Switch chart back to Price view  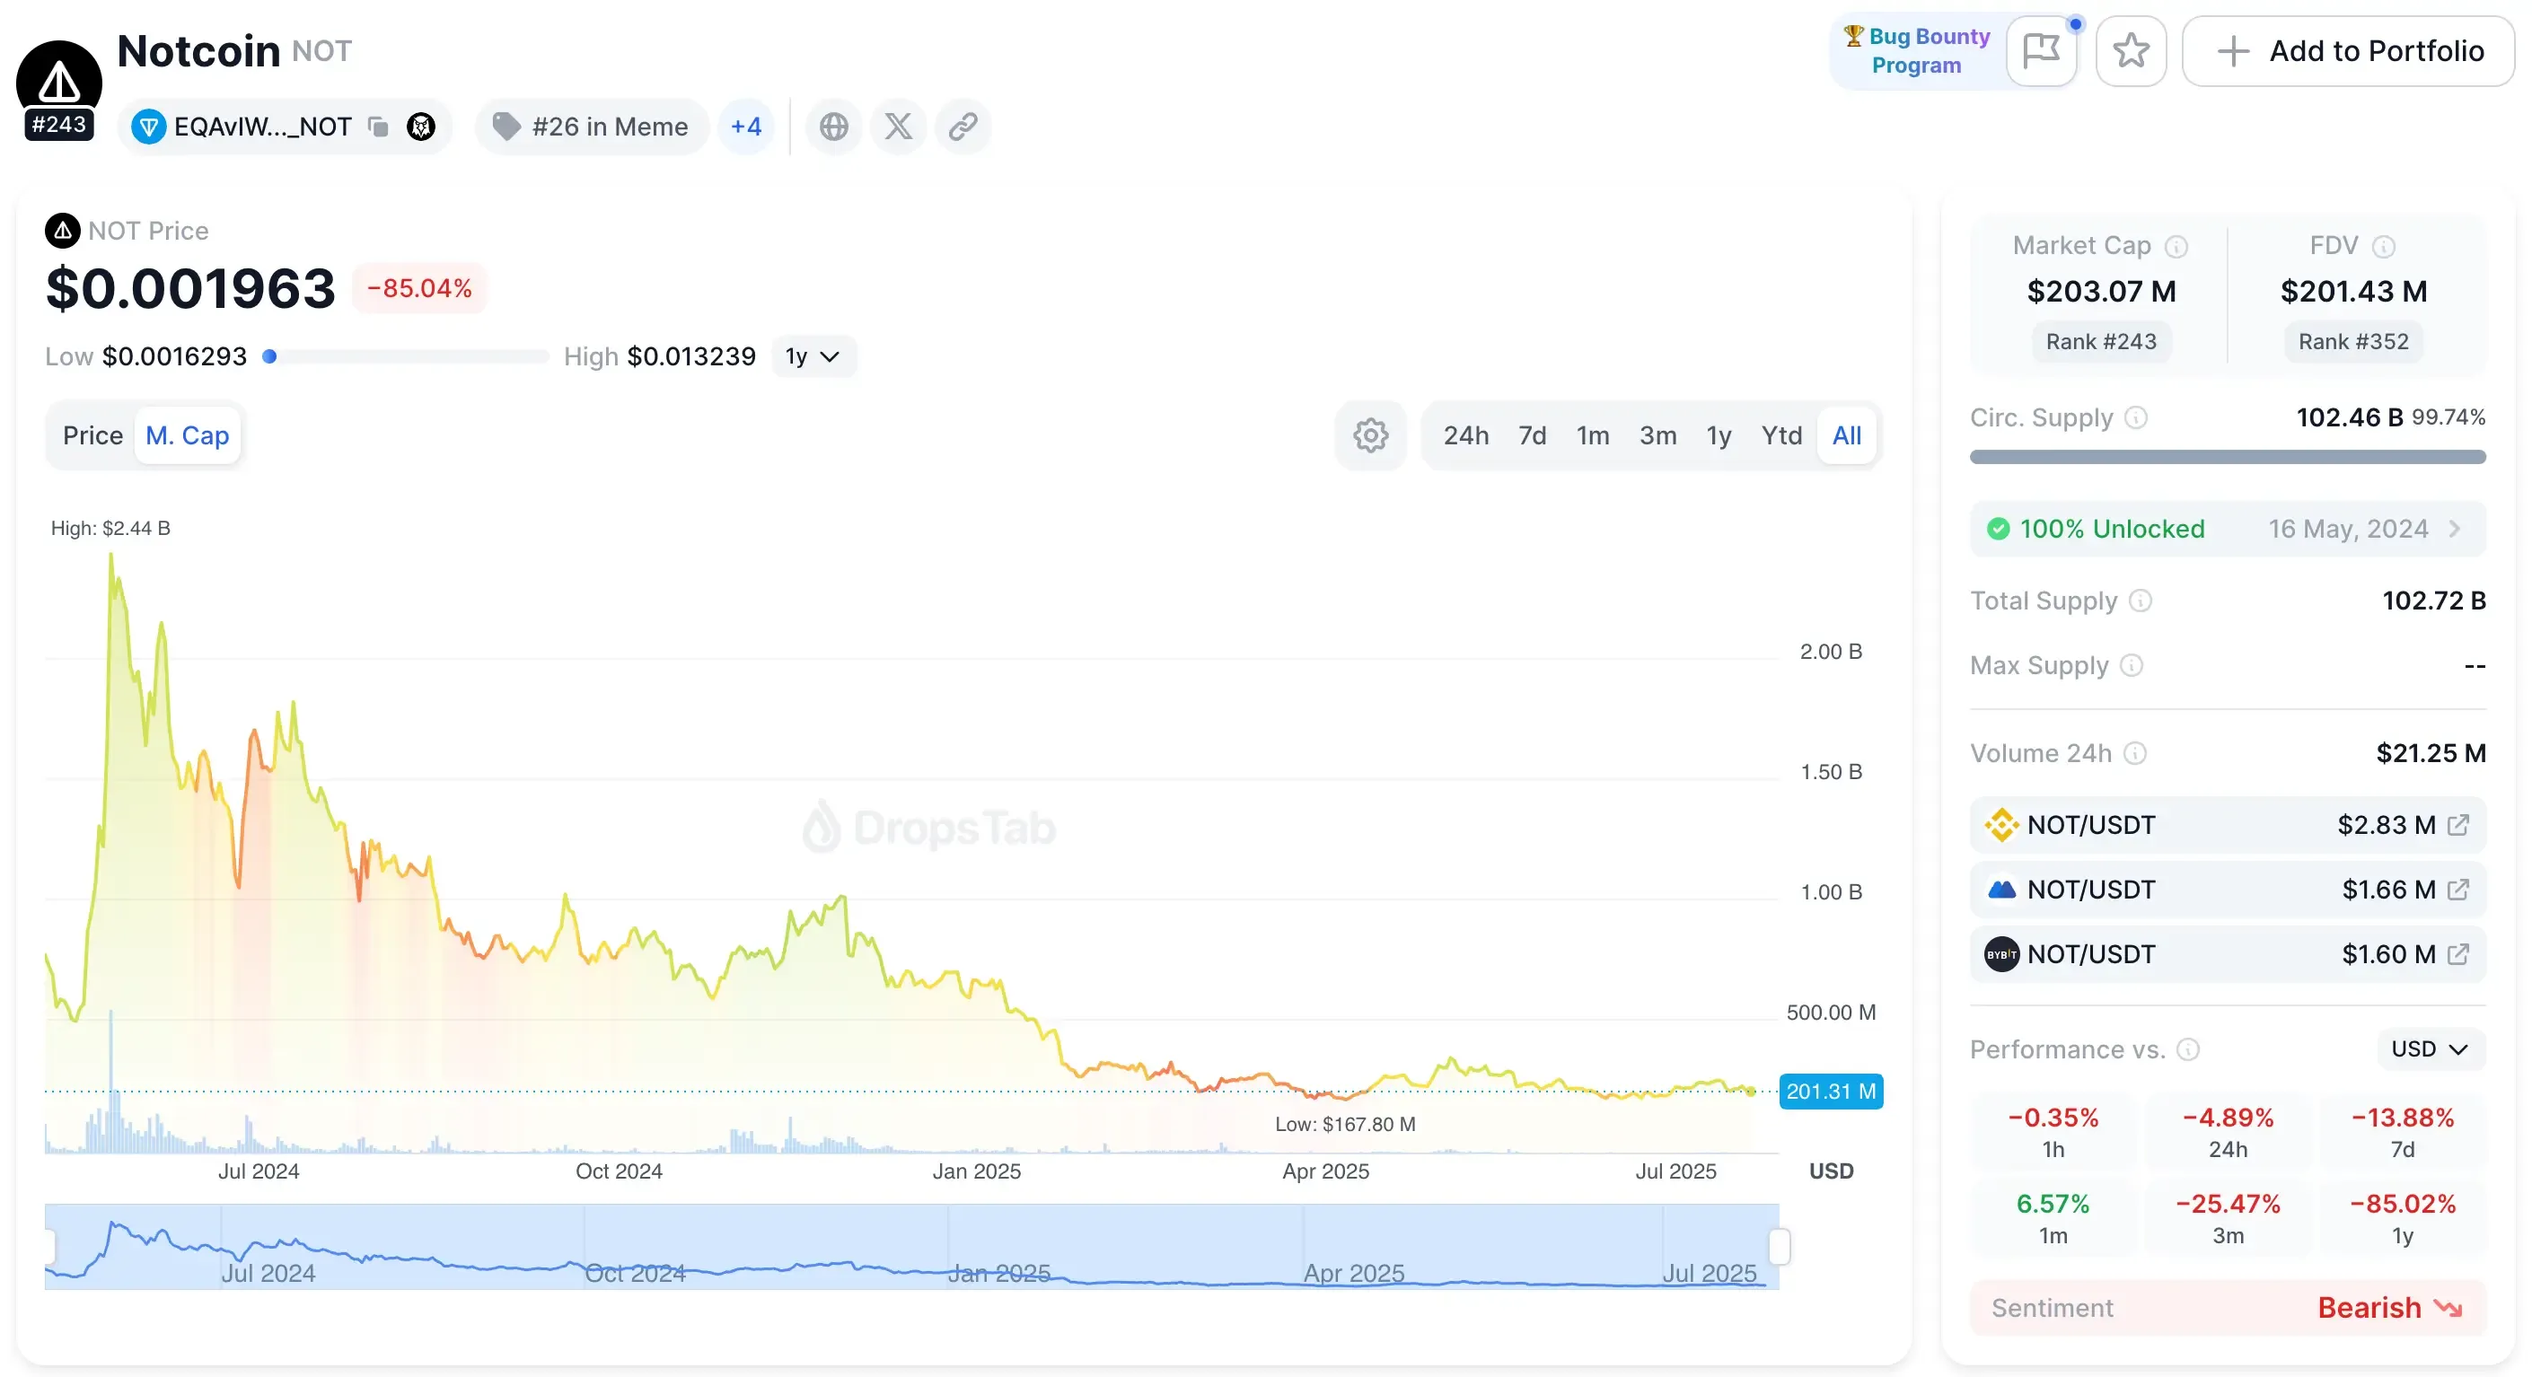pyautogui.click(x=92, y=434)
